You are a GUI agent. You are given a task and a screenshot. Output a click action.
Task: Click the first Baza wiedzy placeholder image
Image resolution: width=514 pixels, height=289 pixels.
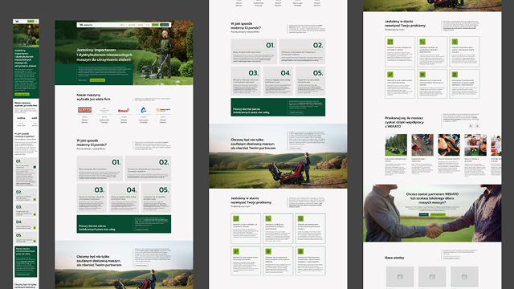400,276
